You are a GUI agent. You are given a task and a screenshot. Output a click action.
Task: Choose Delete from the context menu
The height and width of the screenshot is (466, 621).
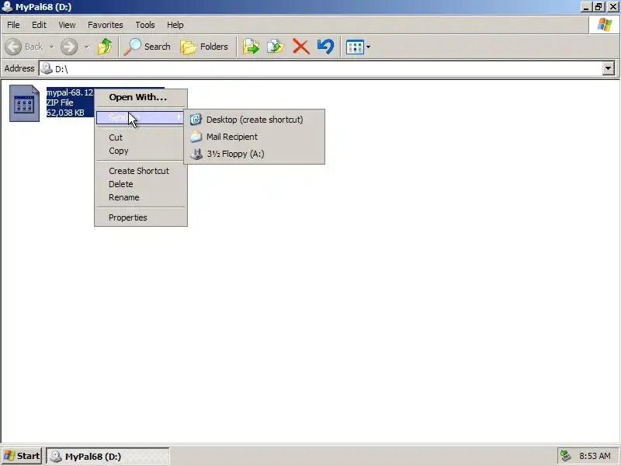pyautogui.click(x=141, y=184)
